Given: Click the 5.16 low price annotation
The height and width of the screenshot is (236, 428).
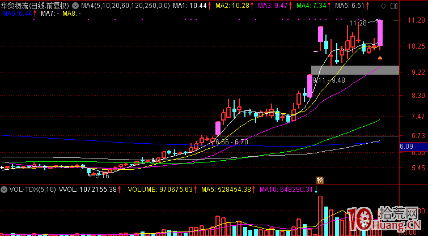Looking at the screenshot, I should coord(103,176).
